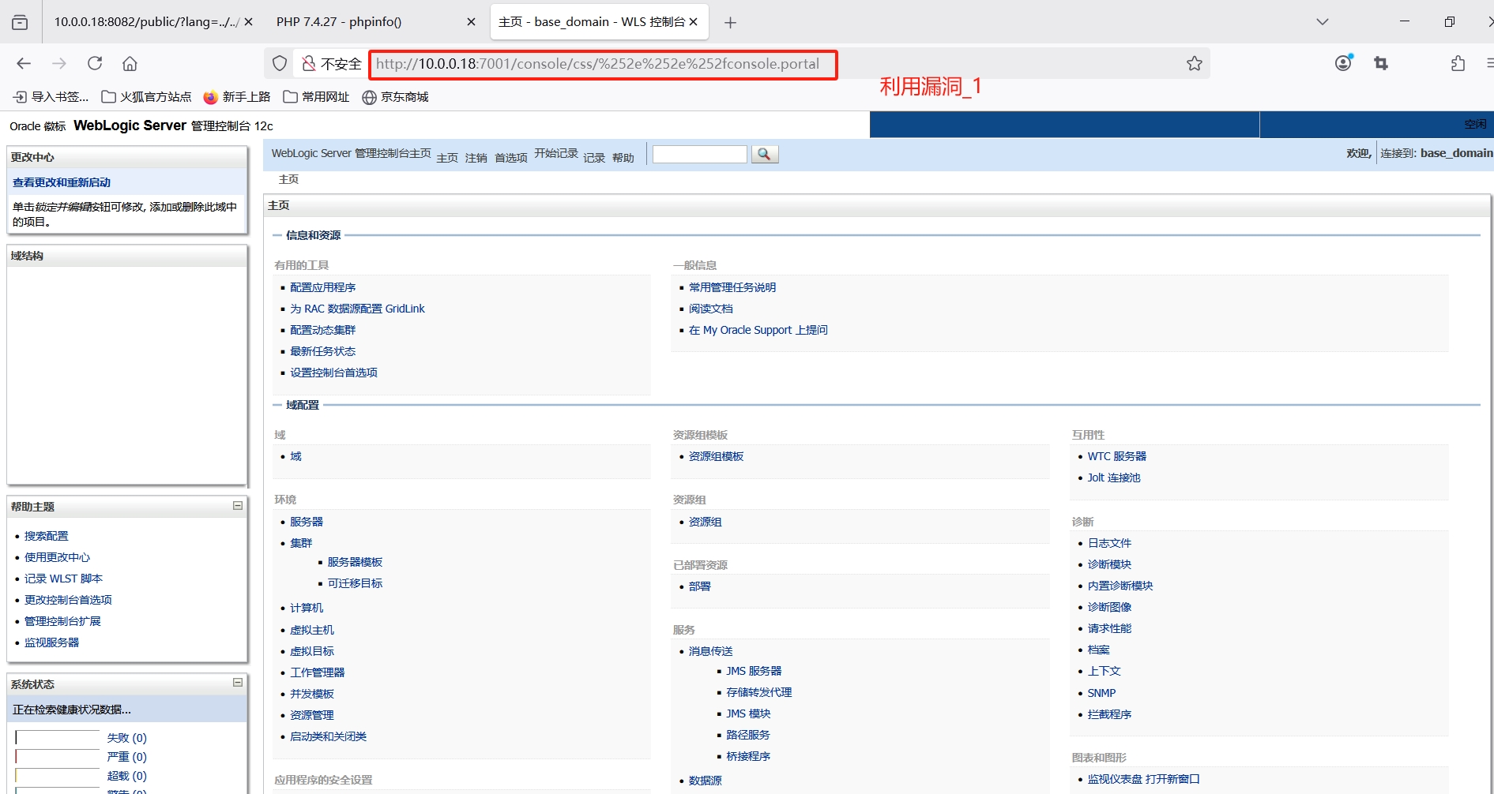The image size is (1494, 794).
Task: Reload the current page
Action: click(95, 63)
